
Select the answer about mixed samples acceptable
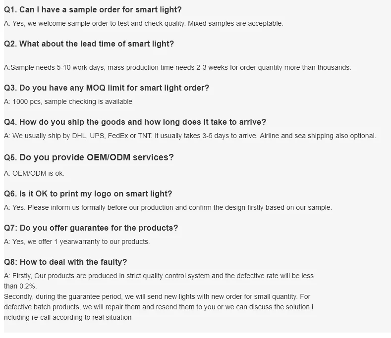[144, 23]
